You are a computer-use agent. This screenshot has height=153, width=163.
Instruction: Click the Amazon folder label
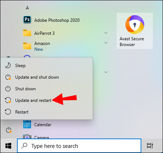tap(42, 44)
